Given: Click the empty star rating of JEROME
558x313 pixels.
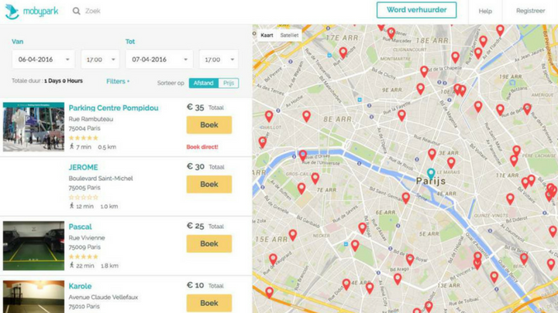Looking at the screenshot, I should [x=83, y=197].
